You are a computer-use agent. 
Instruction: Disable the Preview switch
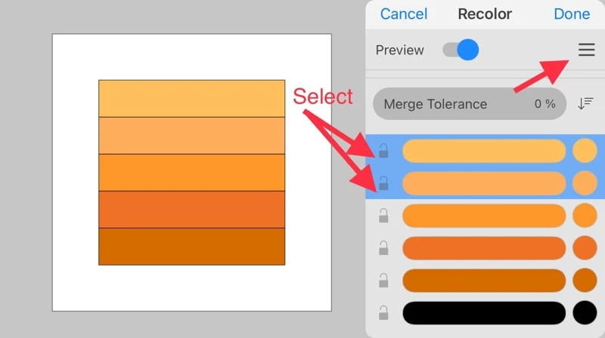tap(461, 51)
